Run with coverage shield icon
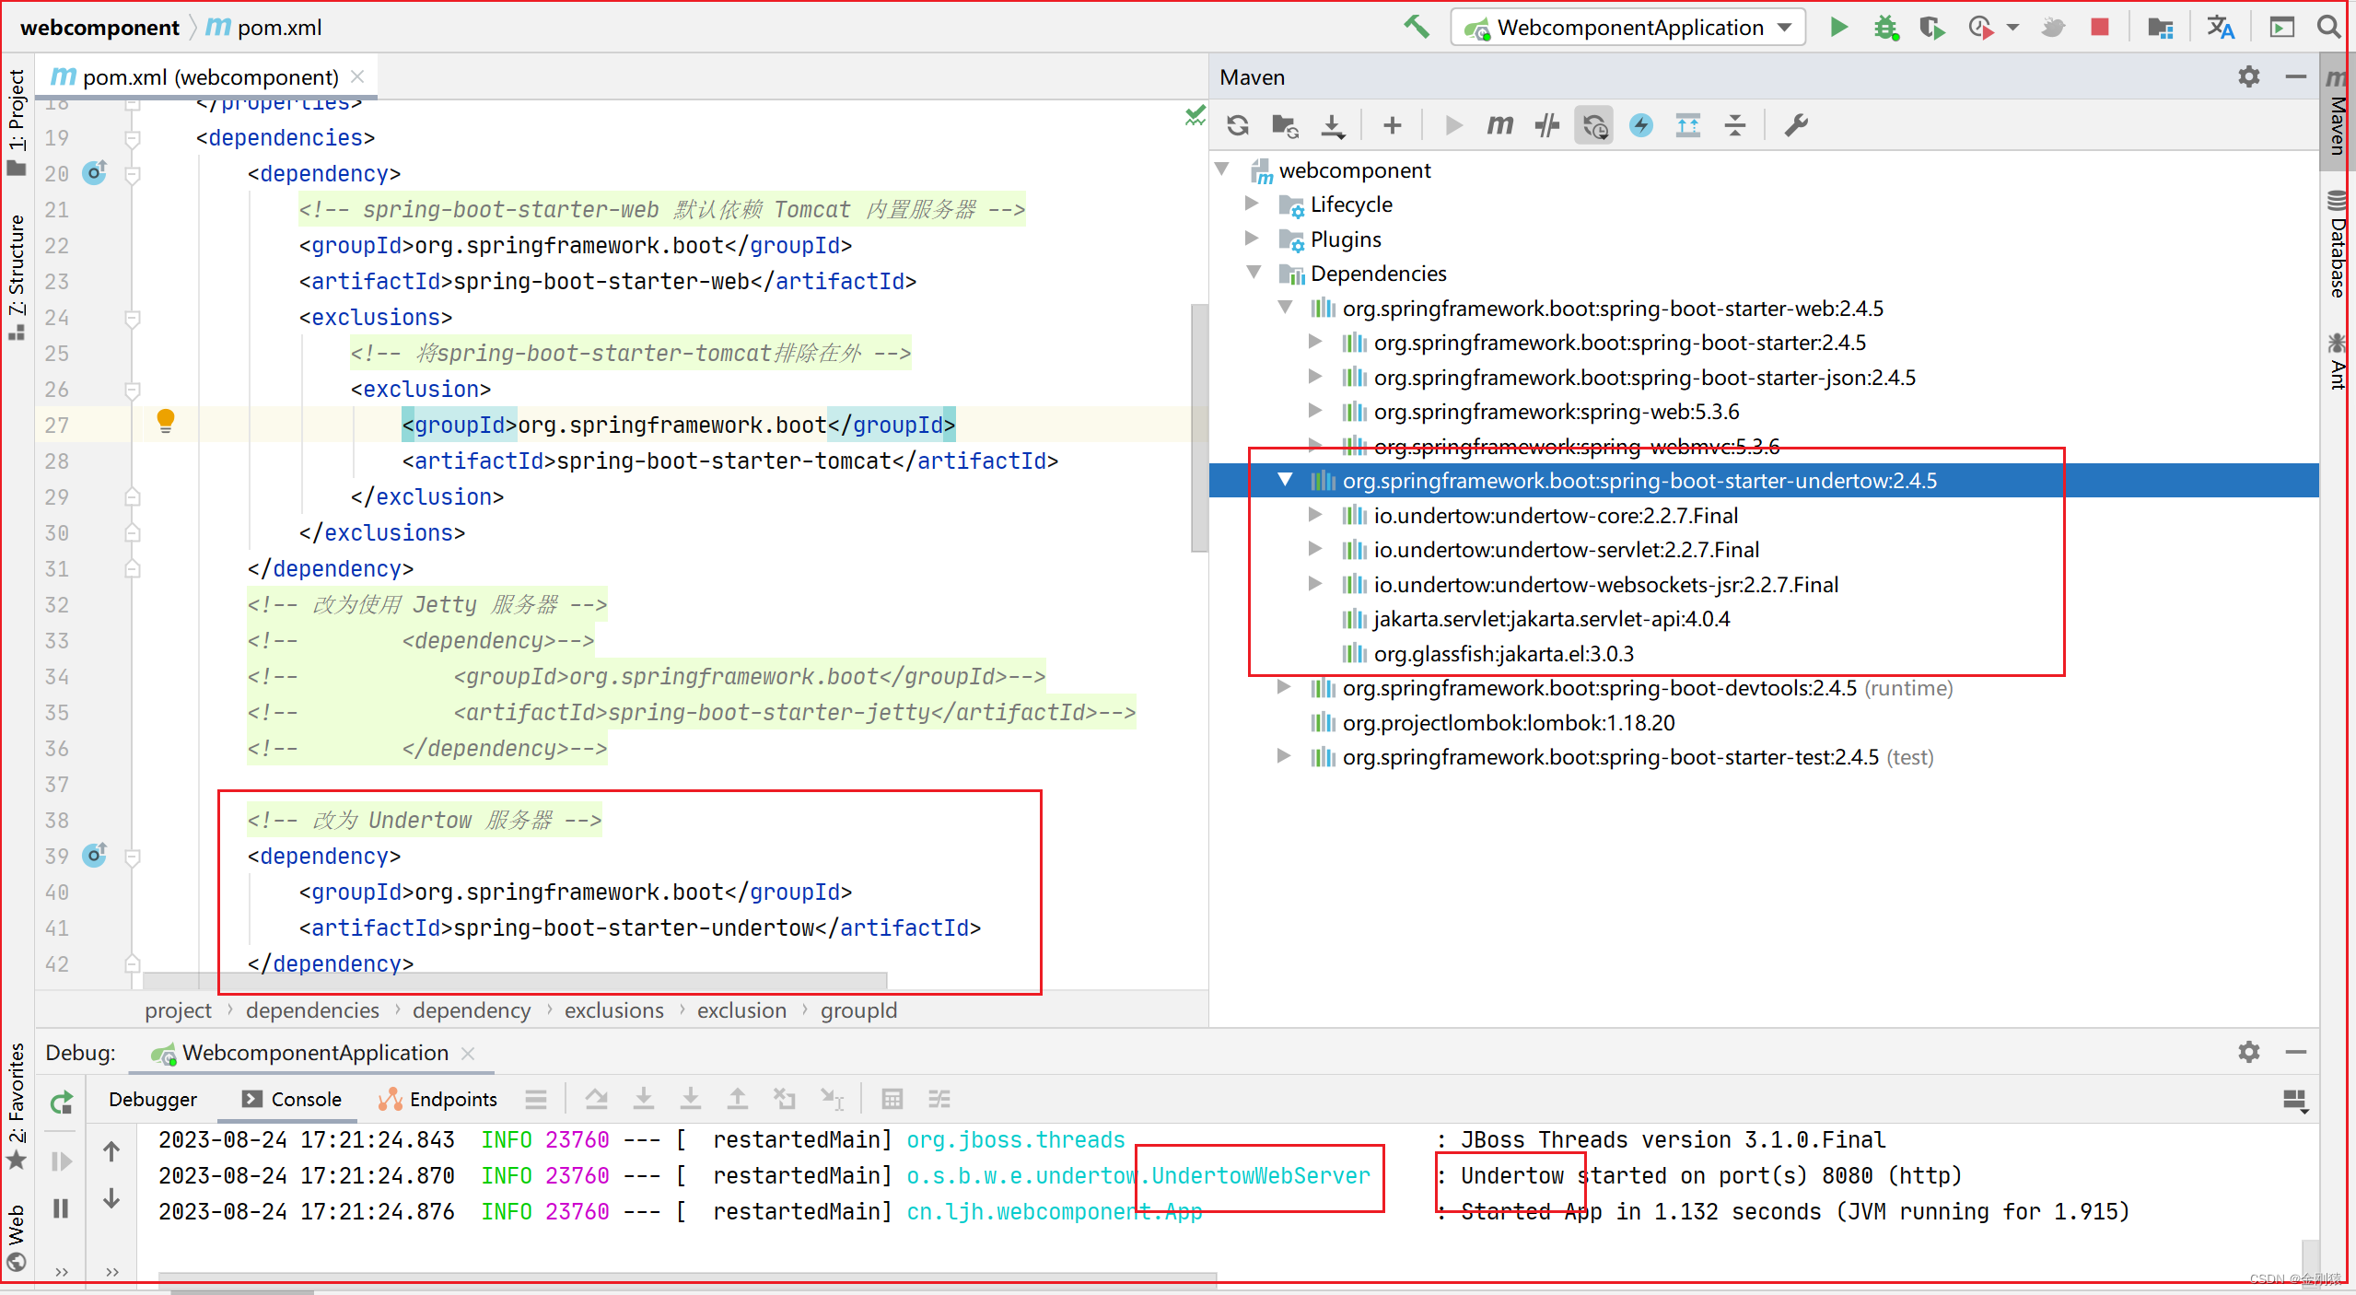Image resolution: width=2356 pixels, height=1295 pixels. [1931, 27]
